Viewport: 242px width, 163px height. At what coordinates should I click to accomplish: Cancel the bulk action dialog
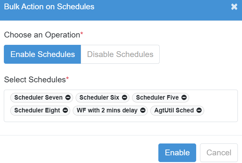pyautogui.click(x=219, y=153)
